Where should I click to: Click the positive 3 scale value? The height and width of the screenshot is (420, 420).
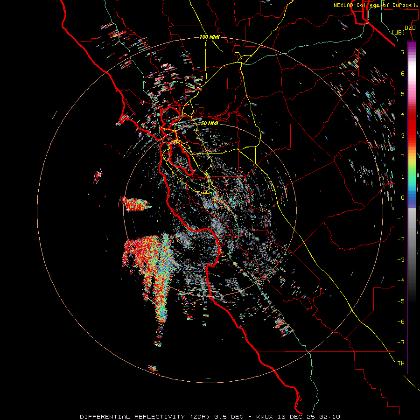pos(403,135)
